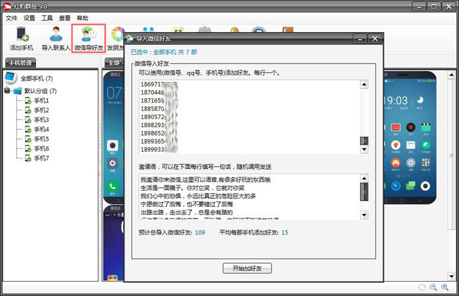Select 手机4 in the device tree
This screenshot has width=459, height=296.
click(41, 129)
